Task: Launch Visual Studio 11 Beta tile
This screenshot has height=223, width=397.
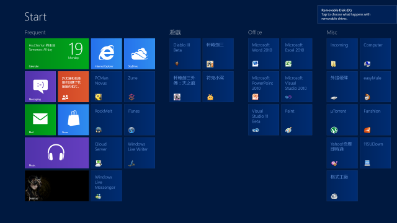Action: pos(264,120)
